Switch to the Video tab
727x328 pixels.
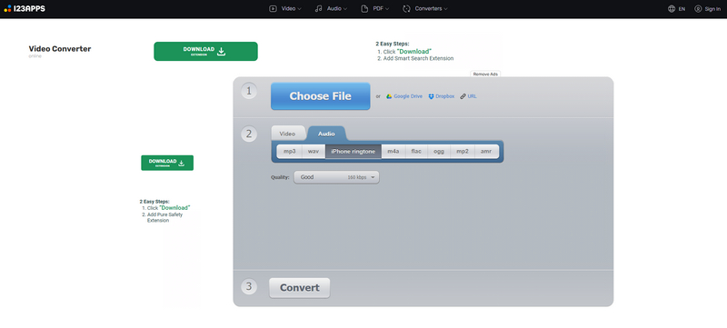287,134
